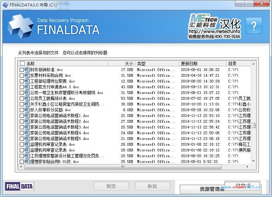
Task: Click Word icon of 好人好事积分奖励.doc
Action: coord(27,109)
